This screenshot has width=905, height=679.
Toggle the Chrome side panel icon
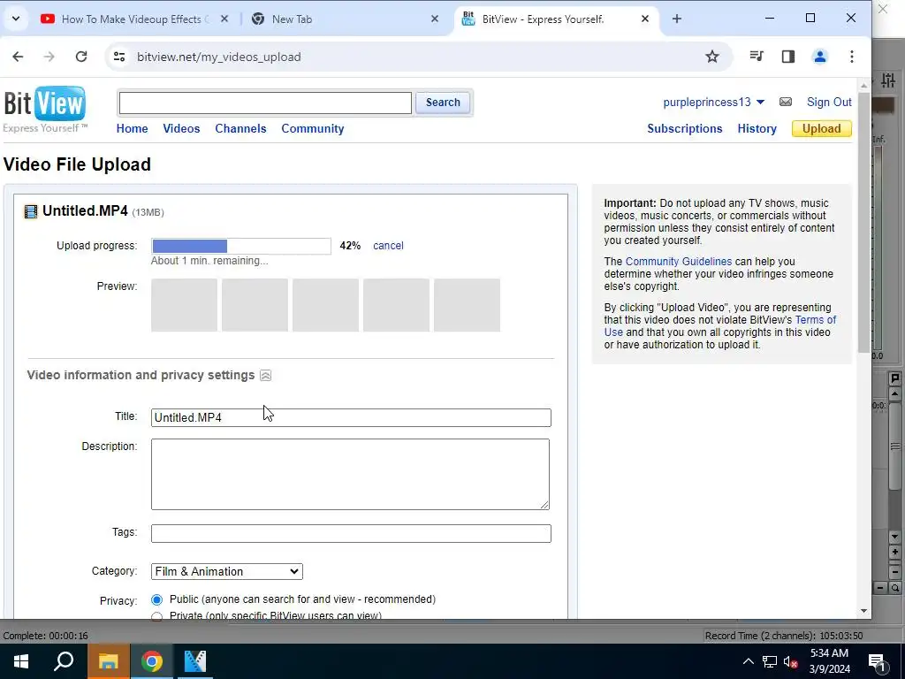click(787, 57)
